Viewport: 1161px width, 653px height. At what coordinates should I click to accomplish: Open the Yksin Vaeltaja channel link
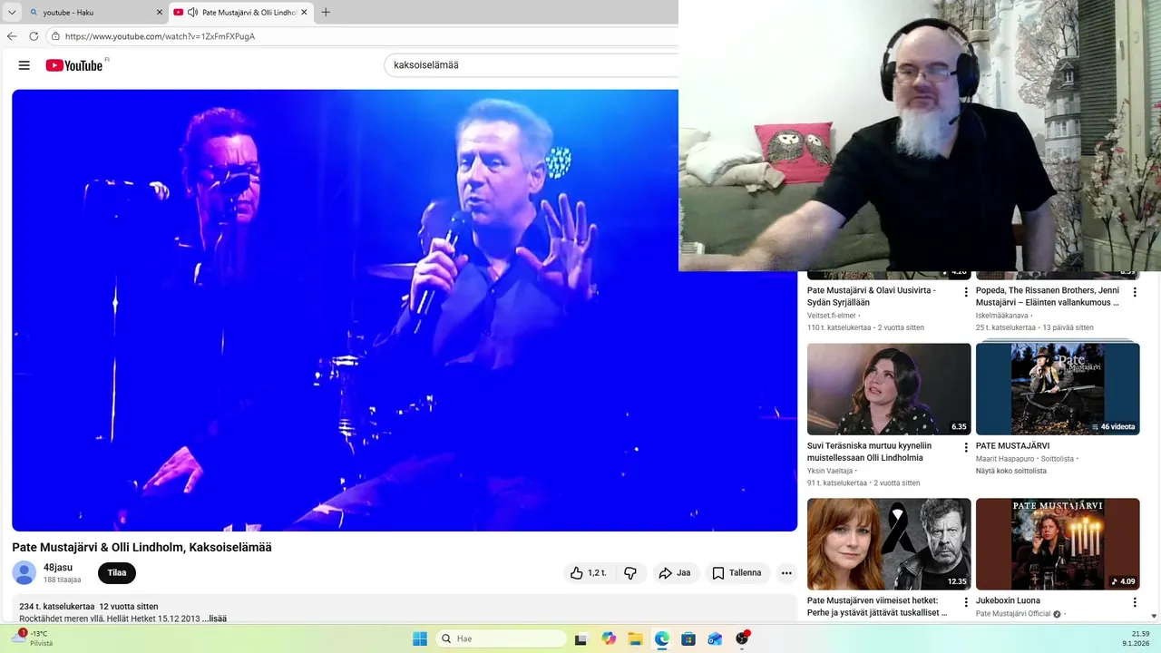pos(830,471)
